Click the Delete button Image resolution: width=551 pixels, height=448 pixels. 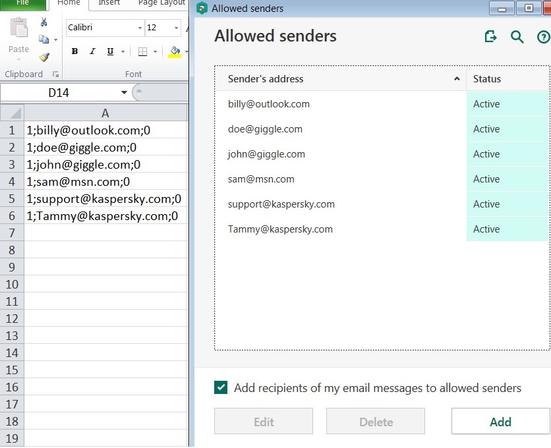(x=376, y=421)
